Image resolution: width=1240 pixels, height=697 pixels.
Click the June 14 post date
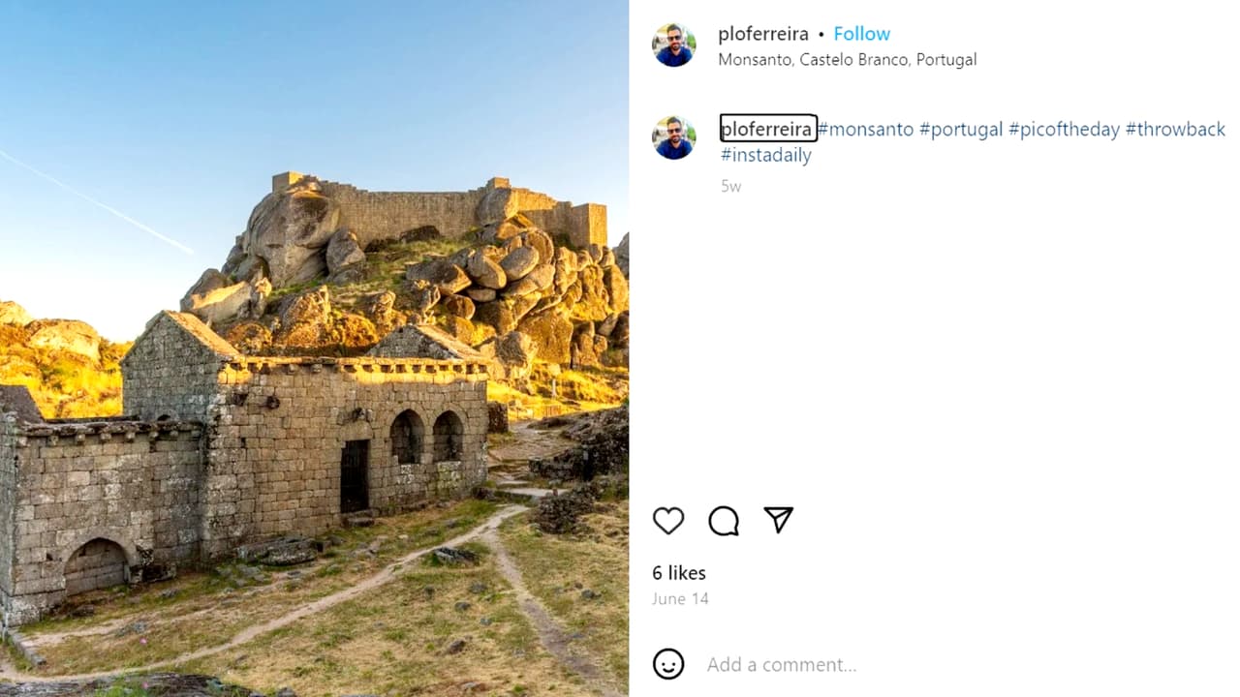pos(680,598)
